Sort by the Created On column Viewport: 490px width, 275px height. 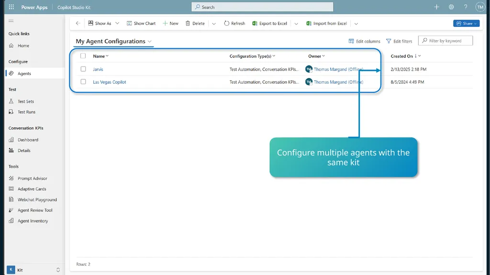(406, 56)
